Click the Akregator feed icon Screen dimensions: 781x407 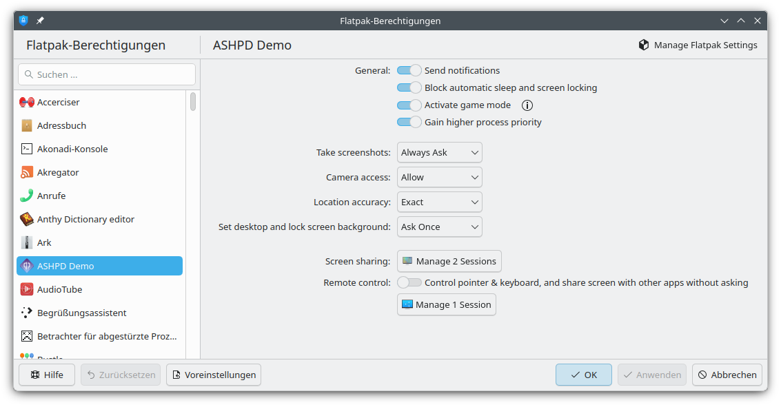click(27, 172)
